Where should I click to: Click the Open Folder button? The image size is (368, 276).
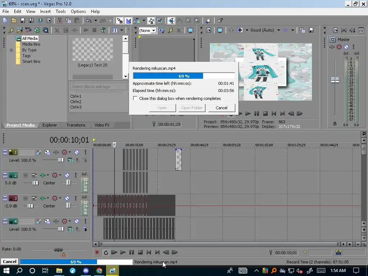(192, 108)
